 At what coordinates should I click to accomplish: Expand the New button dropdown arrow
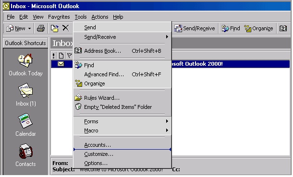click(29, 28)
